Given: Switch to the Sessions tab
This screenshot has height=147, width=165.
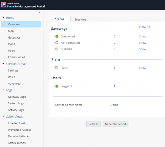Looking at the screenshot, I should (x=80, y=19).
